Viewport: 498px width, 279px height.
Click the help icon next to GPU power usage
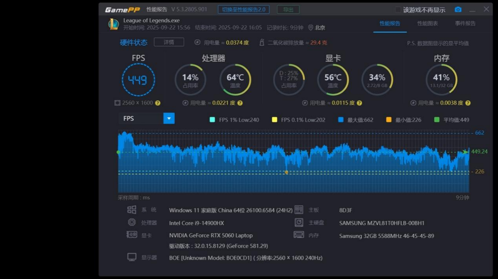click(x=359, y=103)
